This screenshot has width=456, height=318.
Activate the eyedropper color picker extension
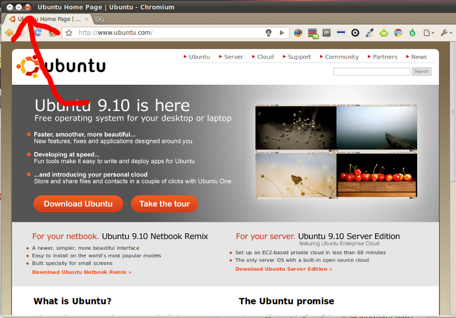[x=369, y=33]
